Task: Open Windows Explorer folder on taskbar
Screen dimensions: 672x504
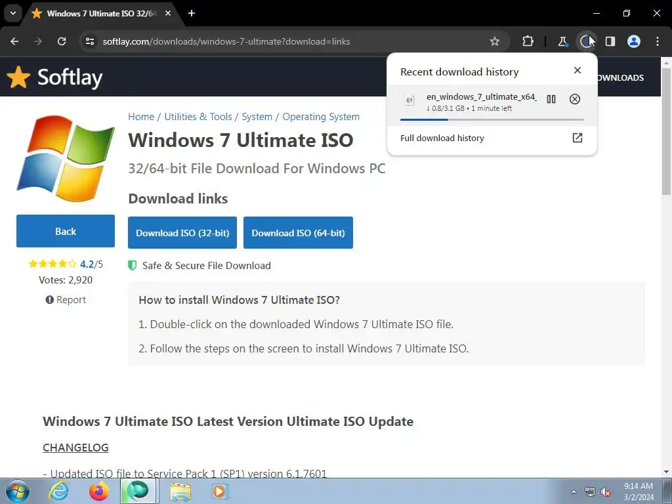Action: 180,491
